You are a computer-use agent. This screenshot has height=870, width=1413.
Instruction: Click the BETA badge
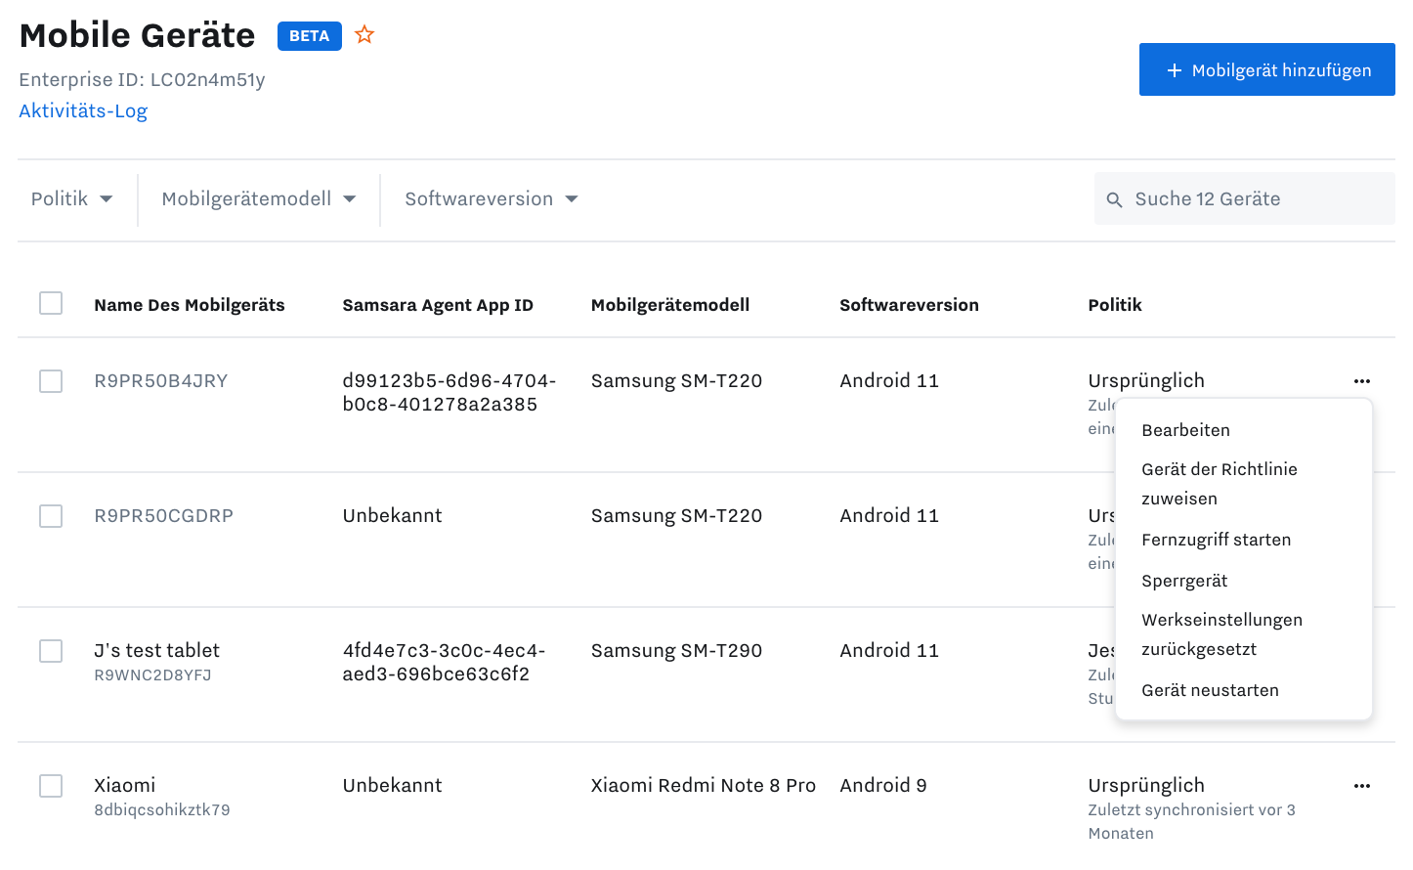click(x=310, y=36)
